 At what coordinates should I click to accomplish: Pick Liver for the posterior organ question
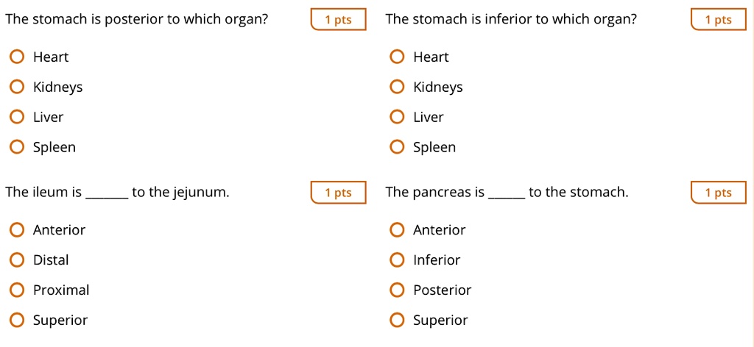click(17, 117)
